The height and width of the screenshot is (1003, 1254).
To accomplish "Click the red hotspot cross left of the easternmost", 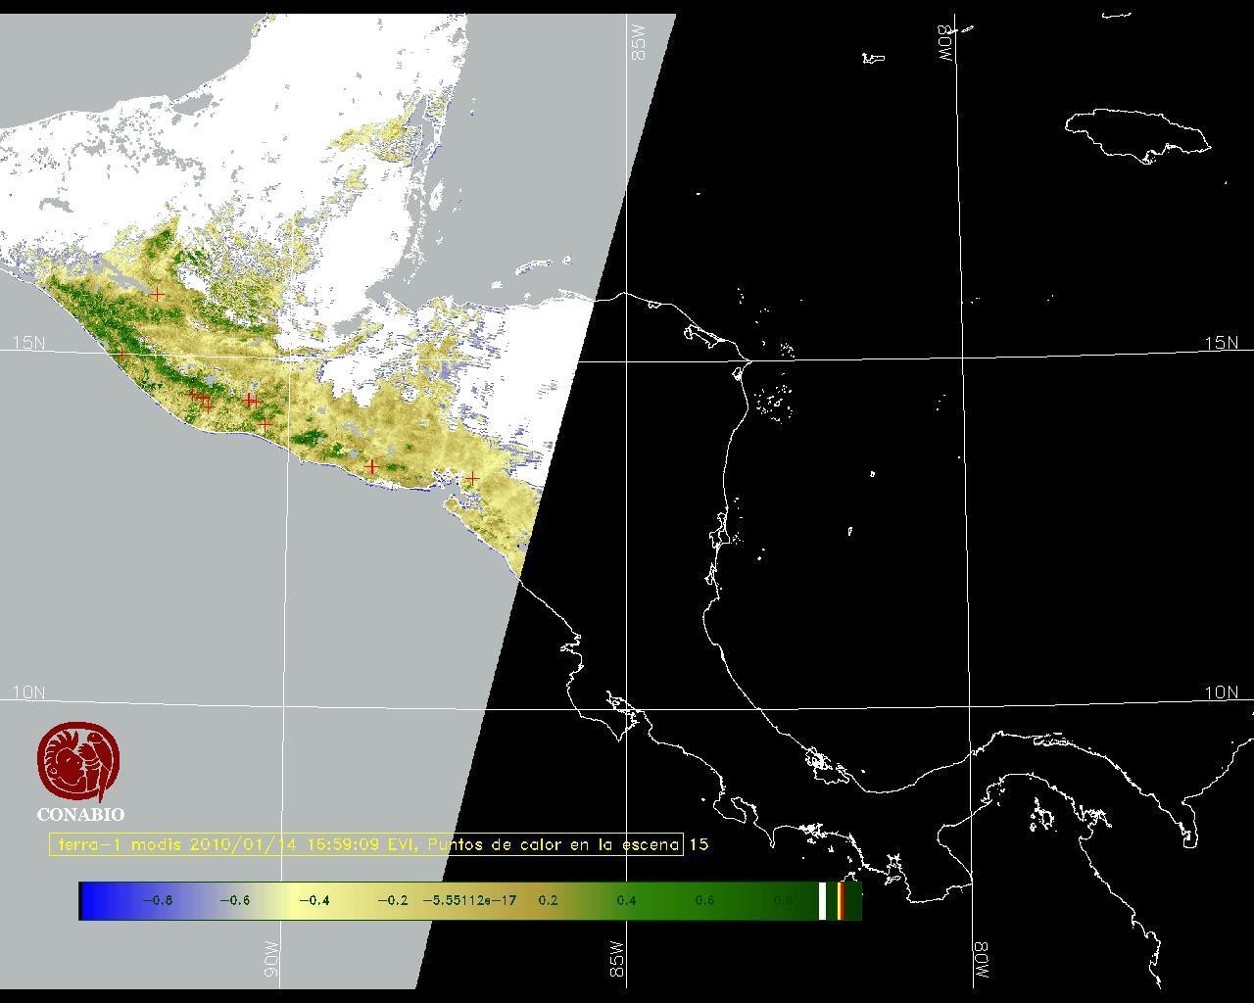I will 372,466.
